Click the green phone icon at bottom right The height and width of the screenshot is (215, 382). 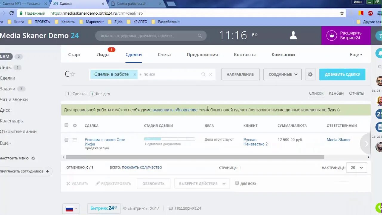tap(379, 208)
